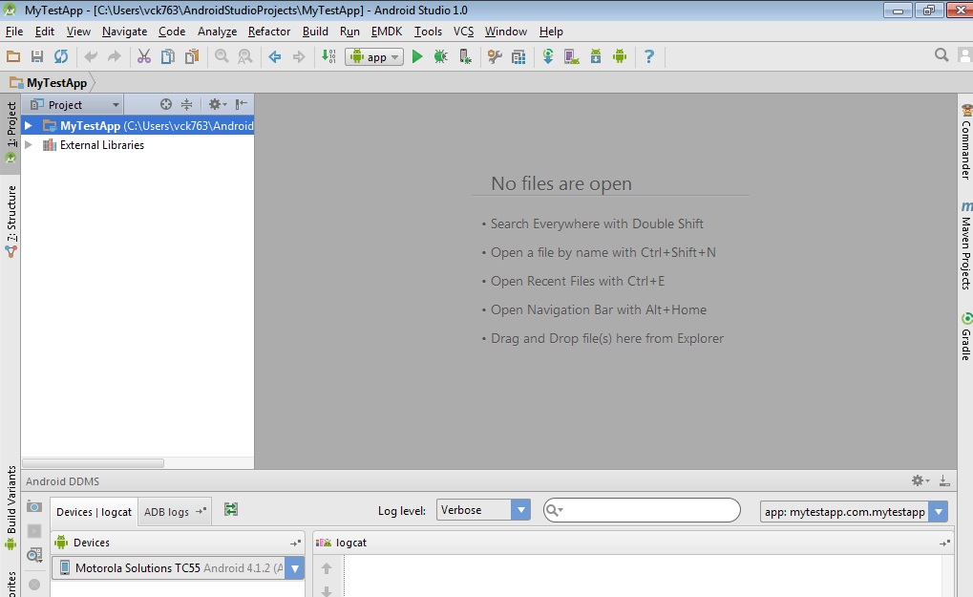Click the logcat pane hide icon
Viewport: 973px width, 597px height.
pyautogui.click(x=944, y=543)
